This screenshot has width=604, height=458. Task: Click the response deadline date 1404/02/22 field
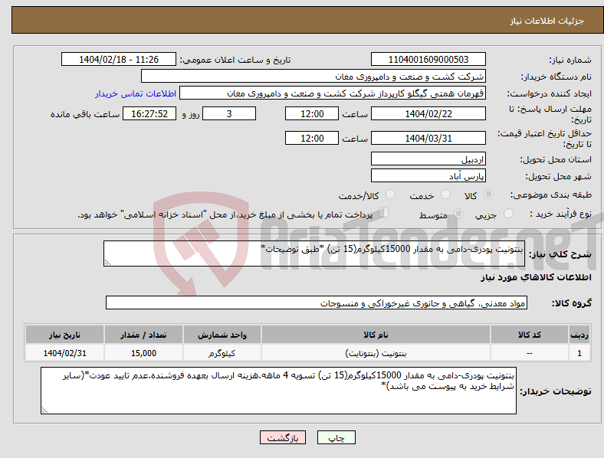[x=428, y=113]
